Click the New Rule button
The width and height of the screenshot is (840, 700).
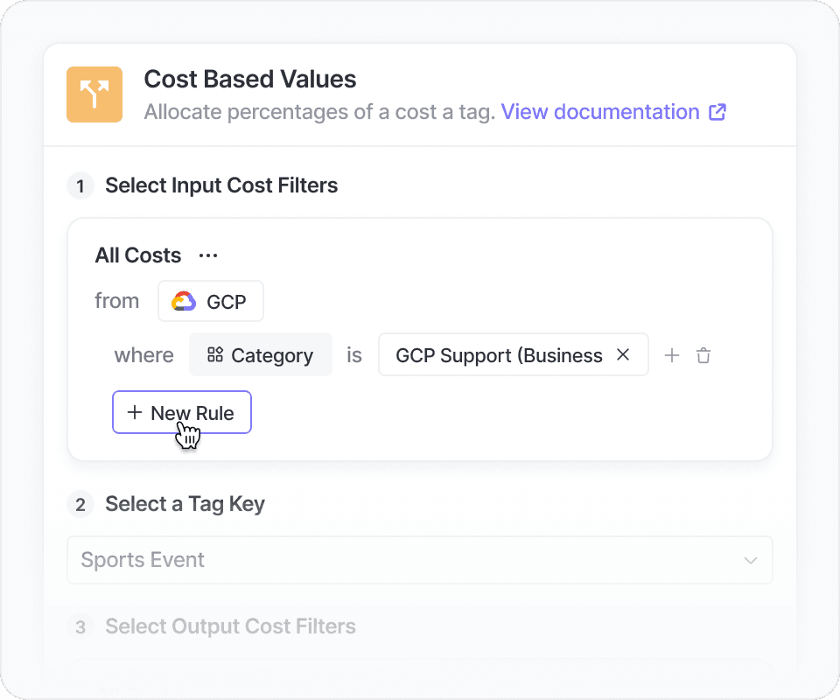tap(182, 412)
